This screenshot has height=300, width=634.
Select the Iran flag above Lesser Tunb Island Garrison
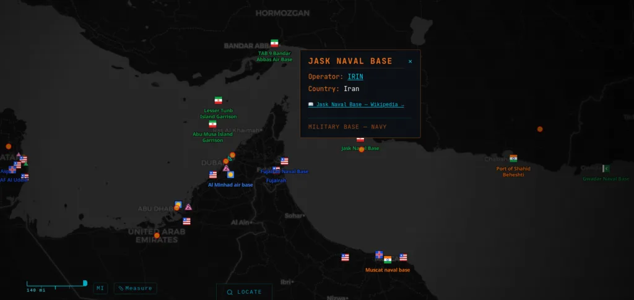coord(219,100)
